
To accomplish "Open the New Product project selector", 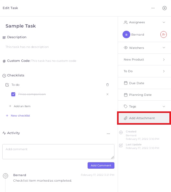I will pyautogui.click(x=144, y=60).
